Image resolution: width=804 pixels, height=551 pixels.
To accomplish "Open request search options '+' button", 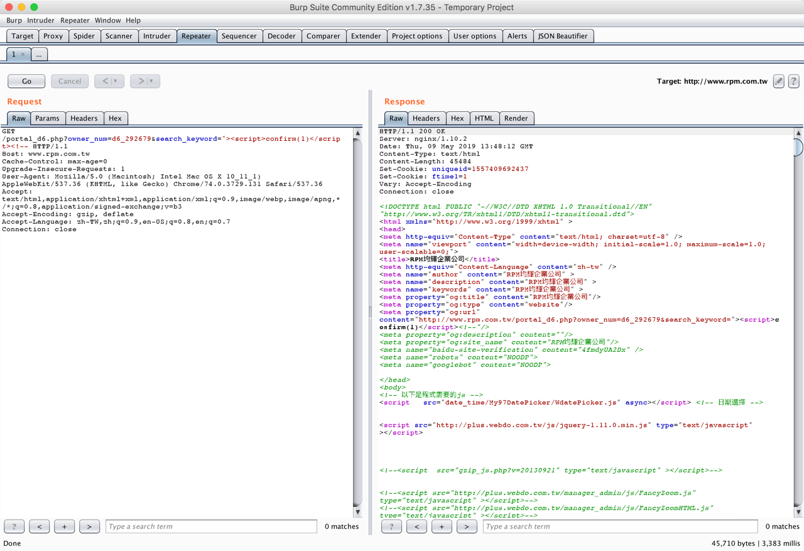I will (x=64, y=526).
